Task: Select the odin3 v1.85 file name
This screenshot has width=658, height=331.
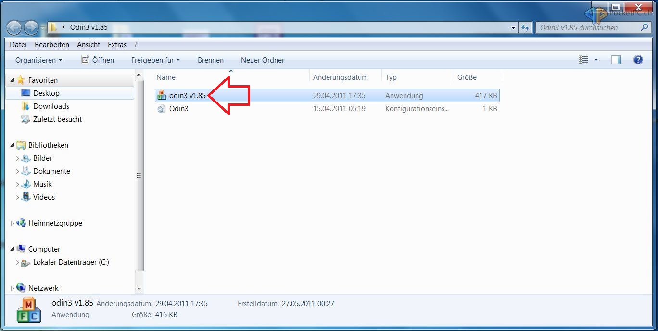Action: coord(188,96)
